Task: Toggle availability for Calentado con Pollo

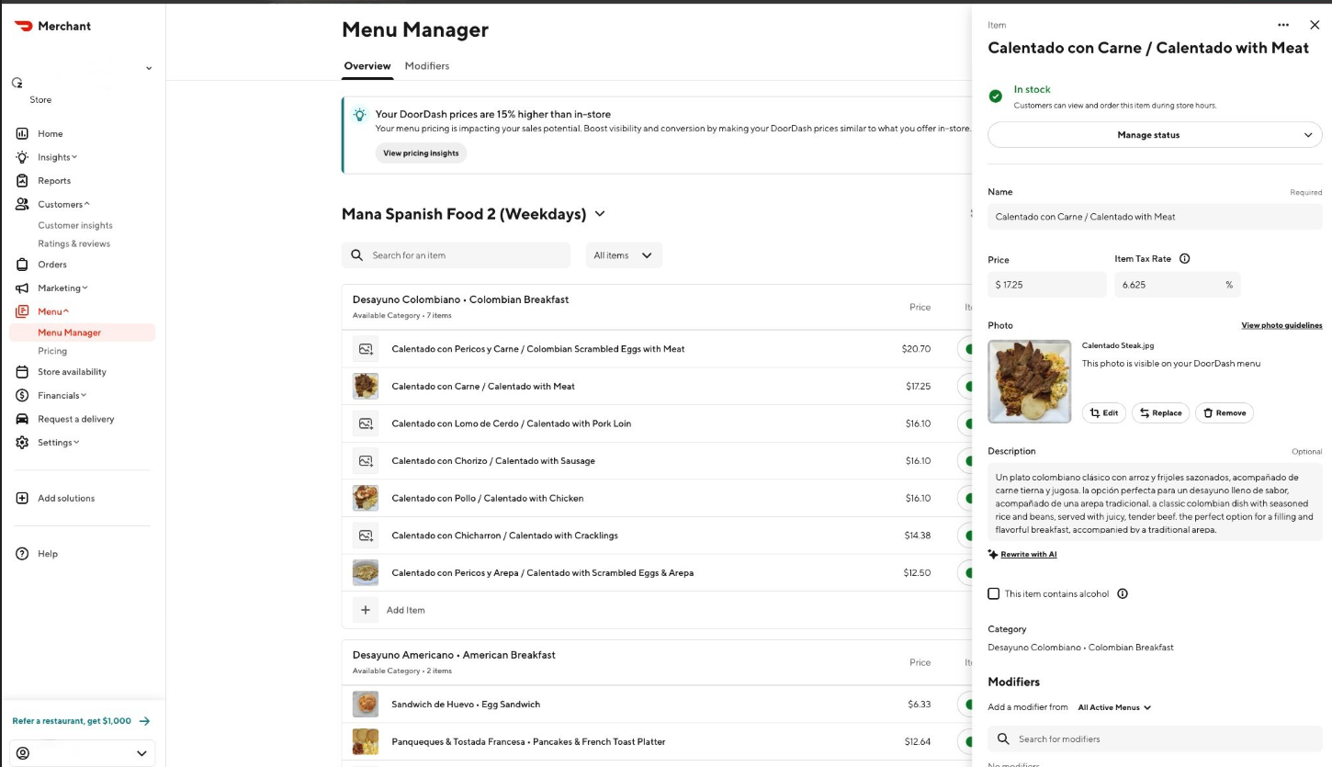Action: click(965, 498)
